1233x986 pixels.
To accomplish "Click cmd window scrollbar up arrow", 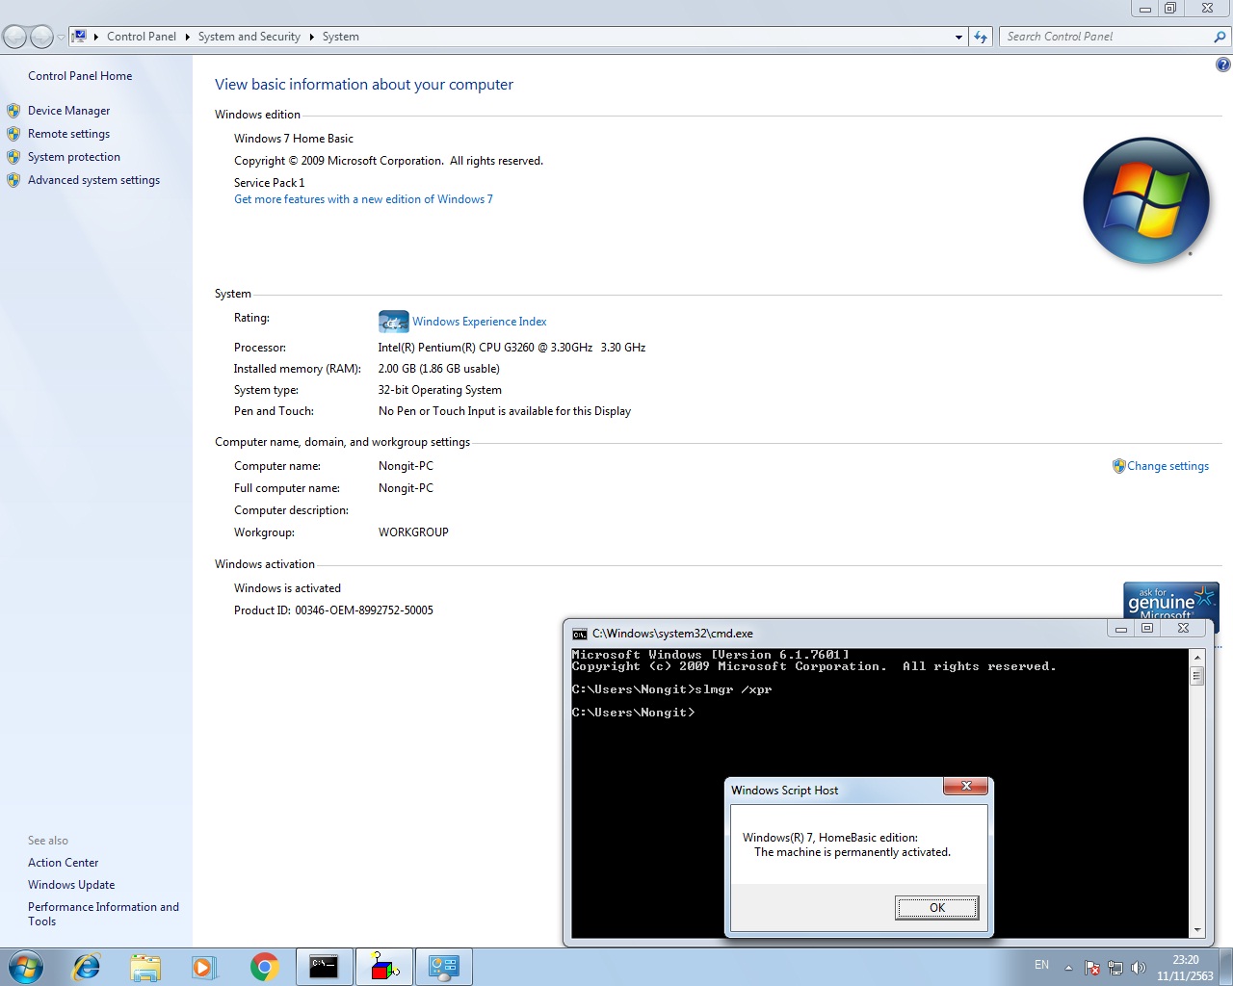I will pos(1197,657).
